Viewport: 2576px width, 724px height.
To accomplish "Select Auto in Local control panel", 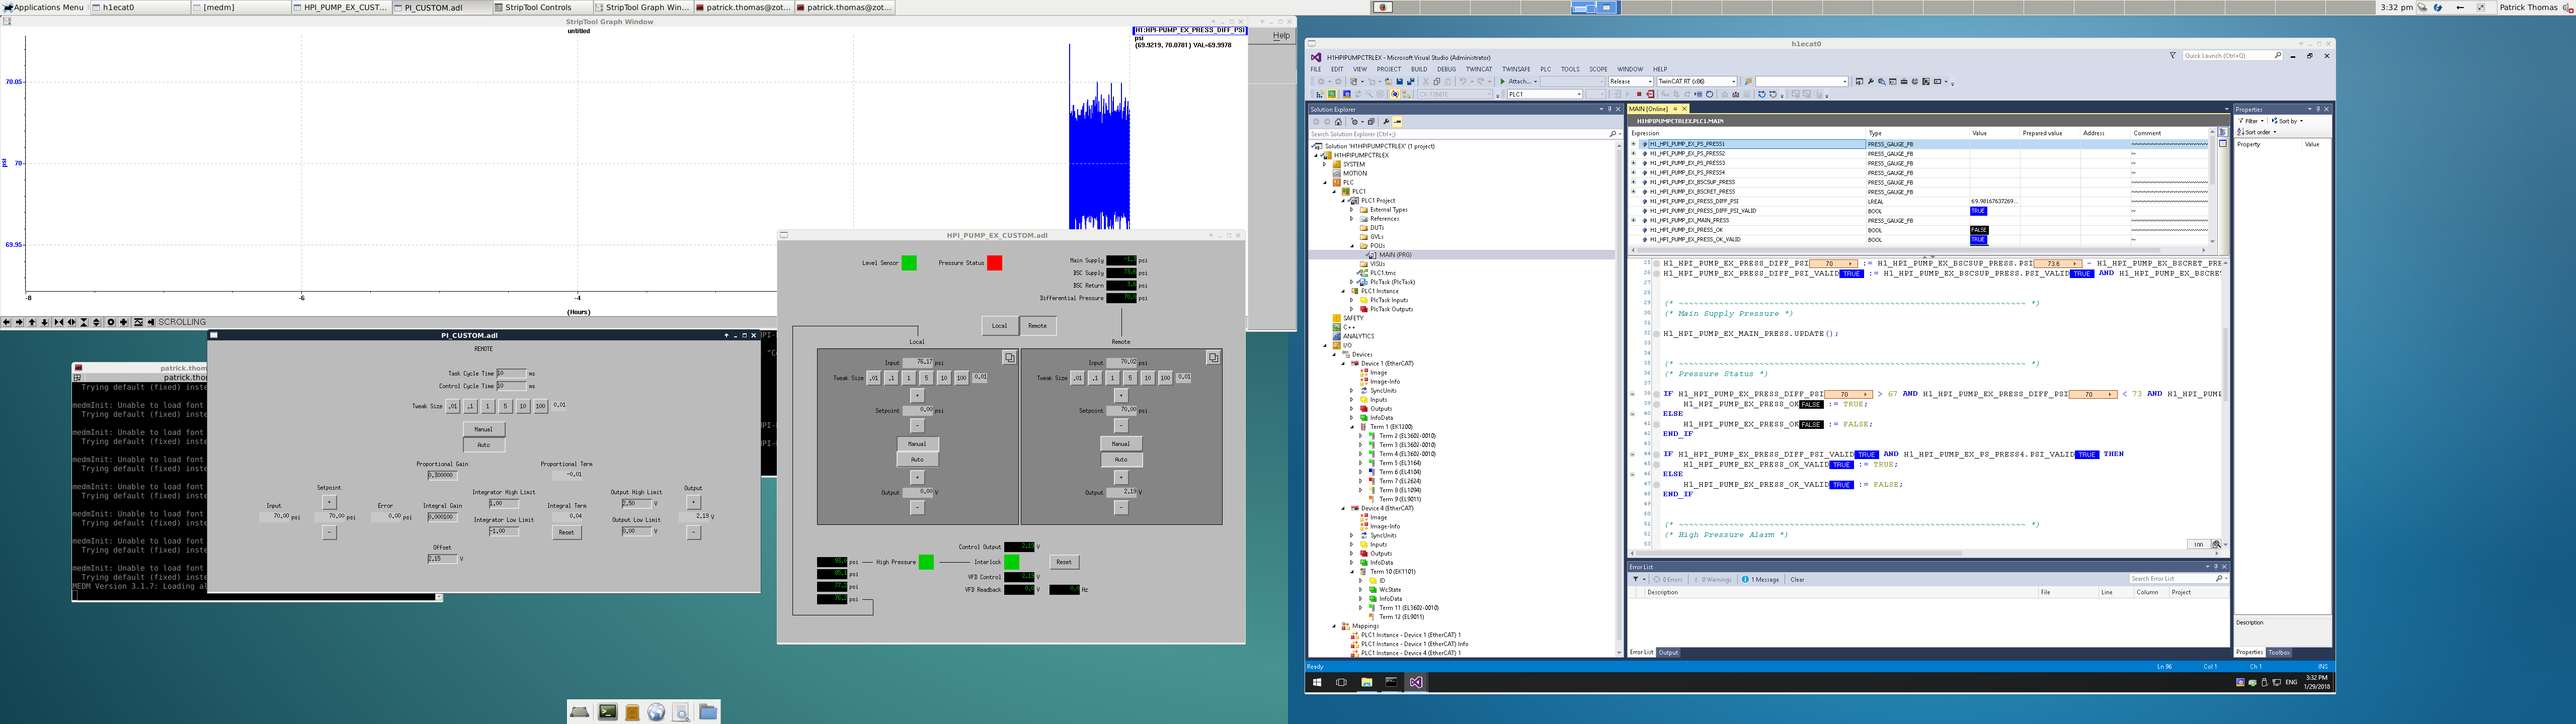I will click(918, 459).
